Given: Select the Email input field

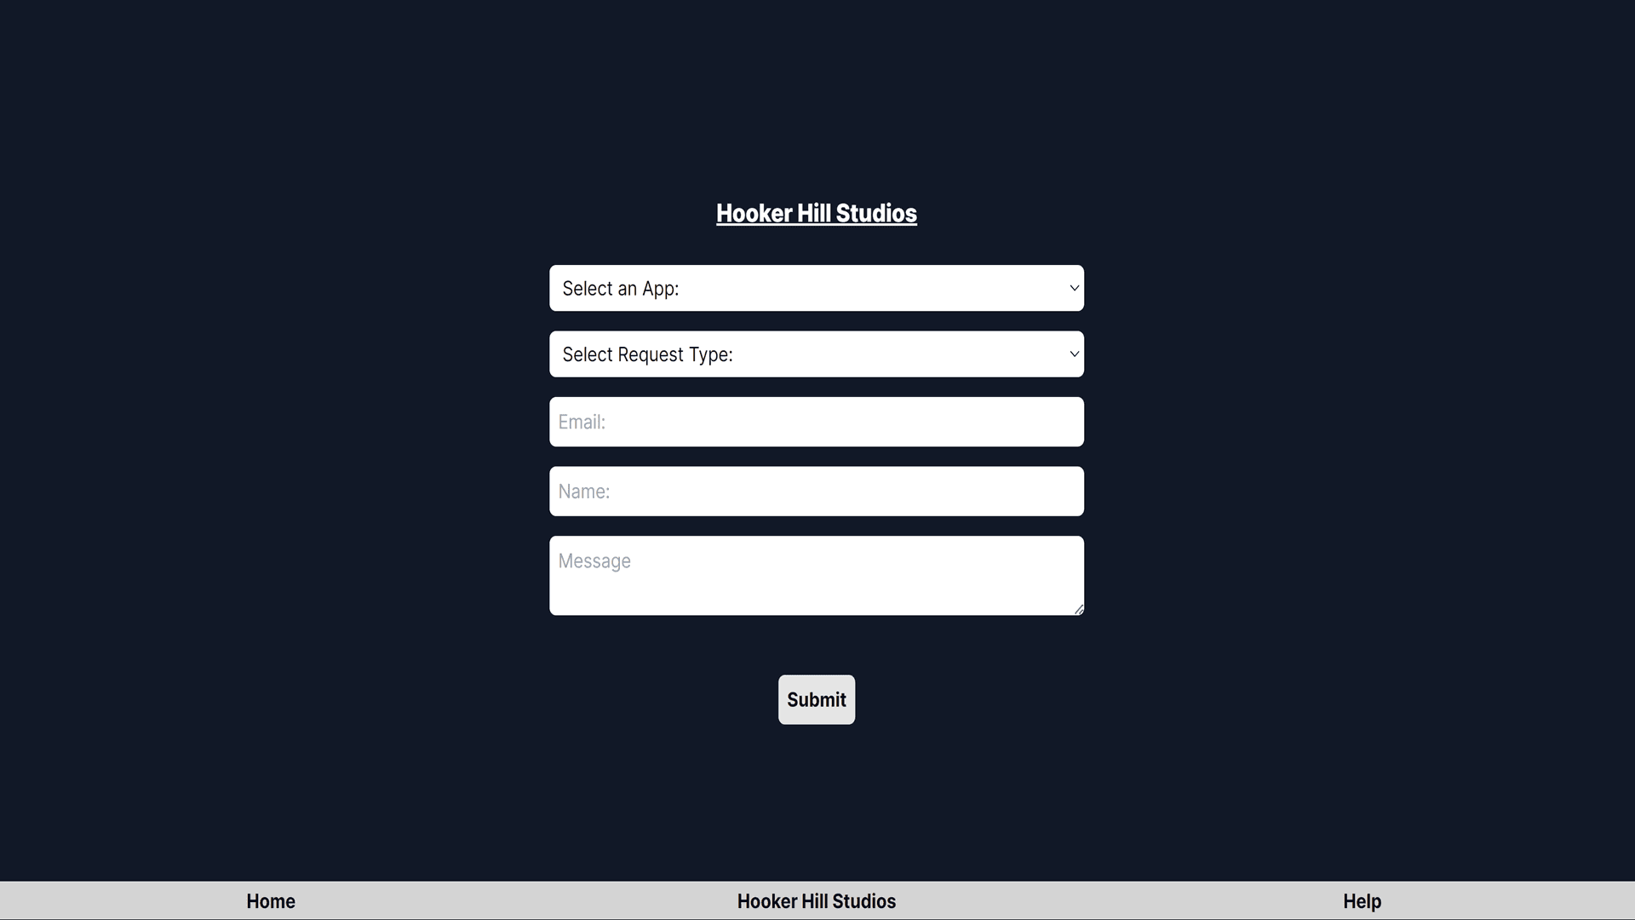Looking at the screenshot, I should tap(817, 422).
